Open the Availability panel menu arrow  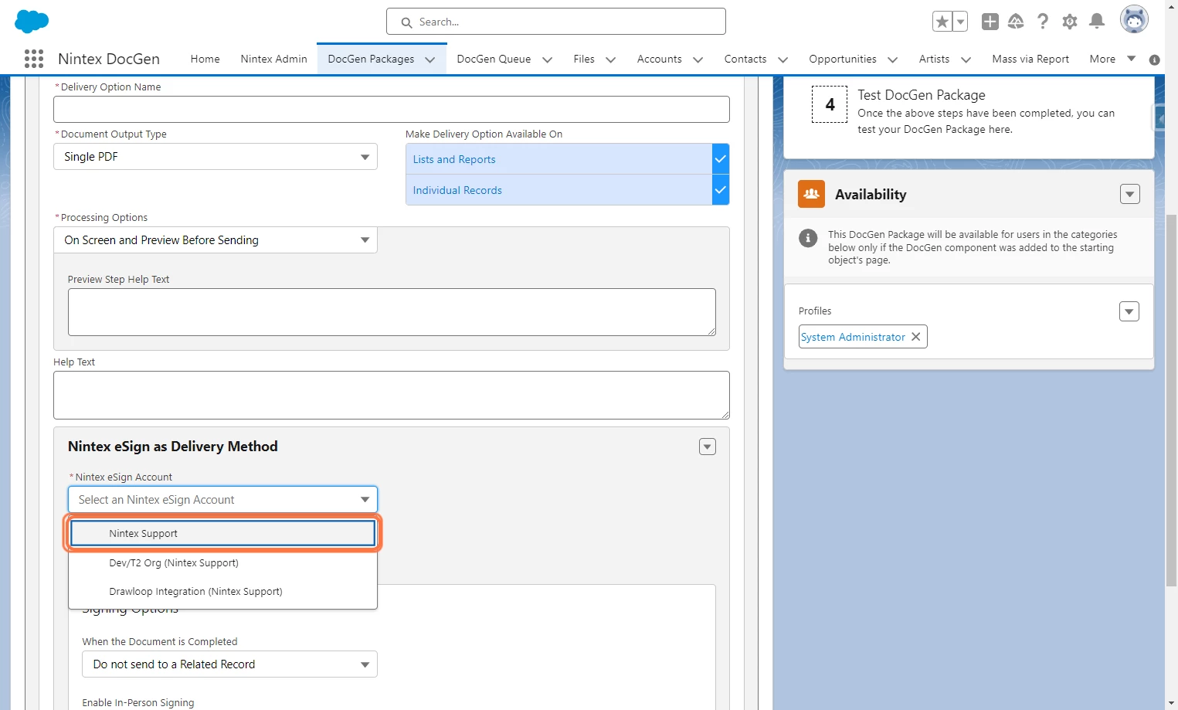point(1130,194)
